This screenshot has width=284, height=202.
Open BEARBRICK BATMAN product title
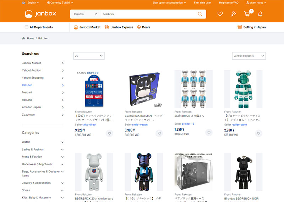144,118
